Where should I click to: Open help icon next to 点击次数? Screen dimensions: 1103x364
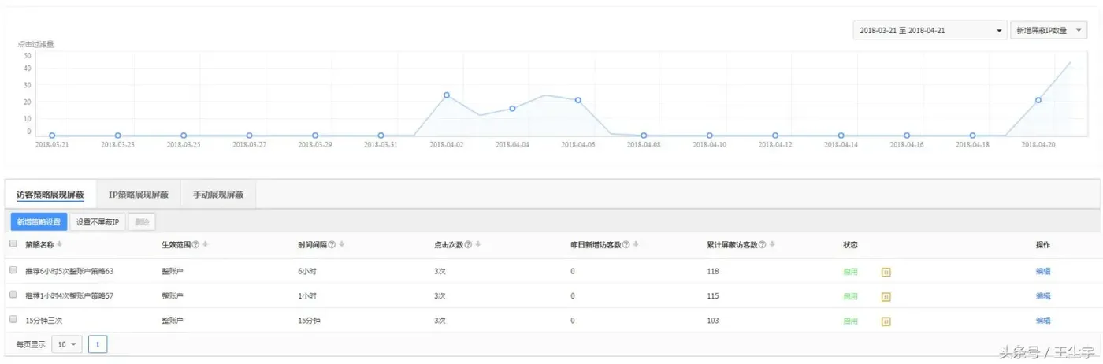tap(468, 245)
